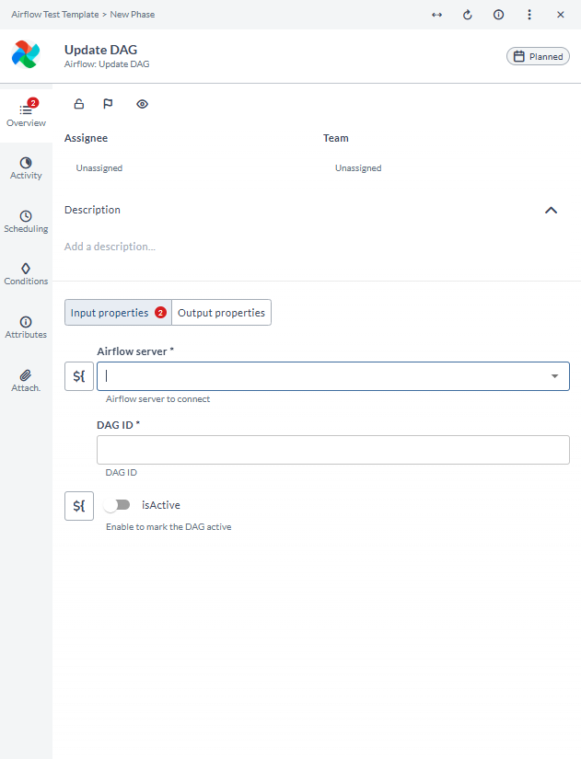Open the Planned status selector
The image size is (581, 759).
pyautogui.click(x=538, y=55)
